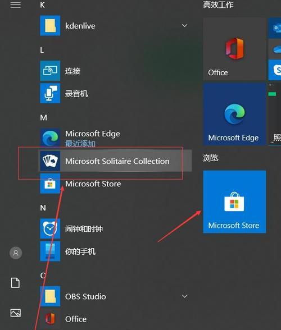Launch the Microsoft Edge pinned tile
Screen dimensions: 281x330
tap(234, 114)
